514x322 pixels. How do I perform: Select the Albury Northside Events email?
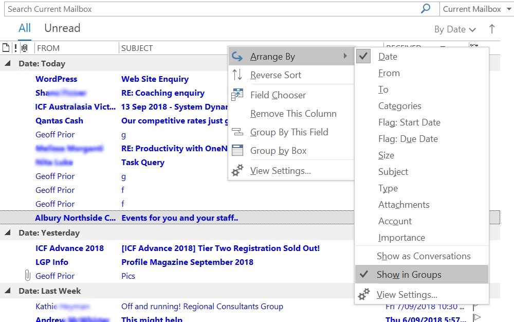(x=177, y=218)
